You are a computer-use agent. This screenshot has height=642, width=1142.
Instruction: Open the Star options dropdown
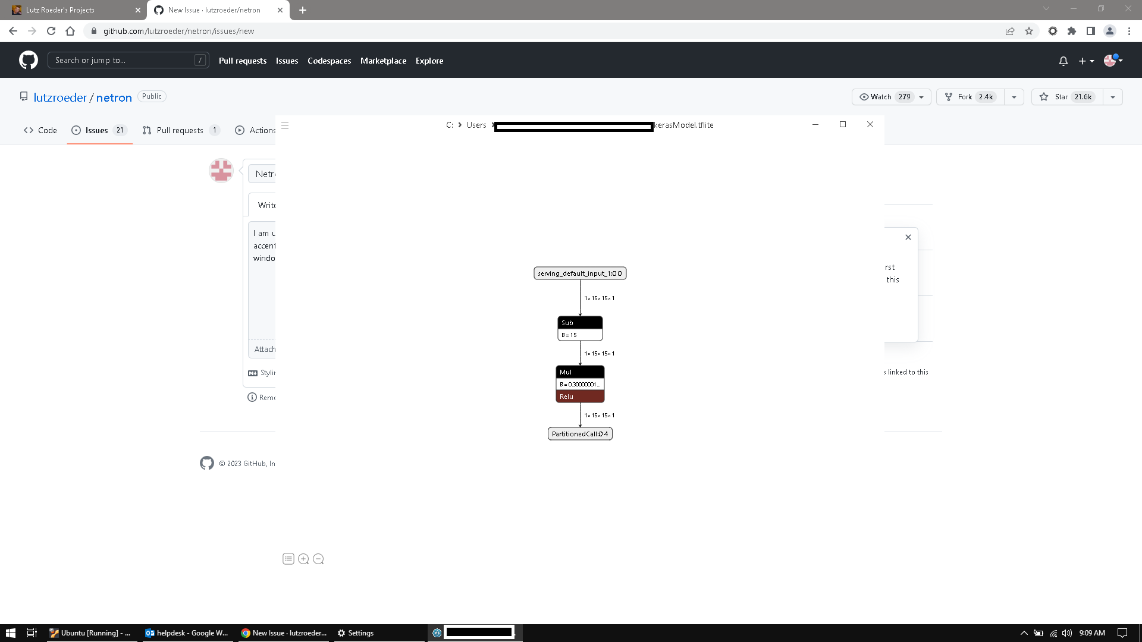coord(1113,97)
